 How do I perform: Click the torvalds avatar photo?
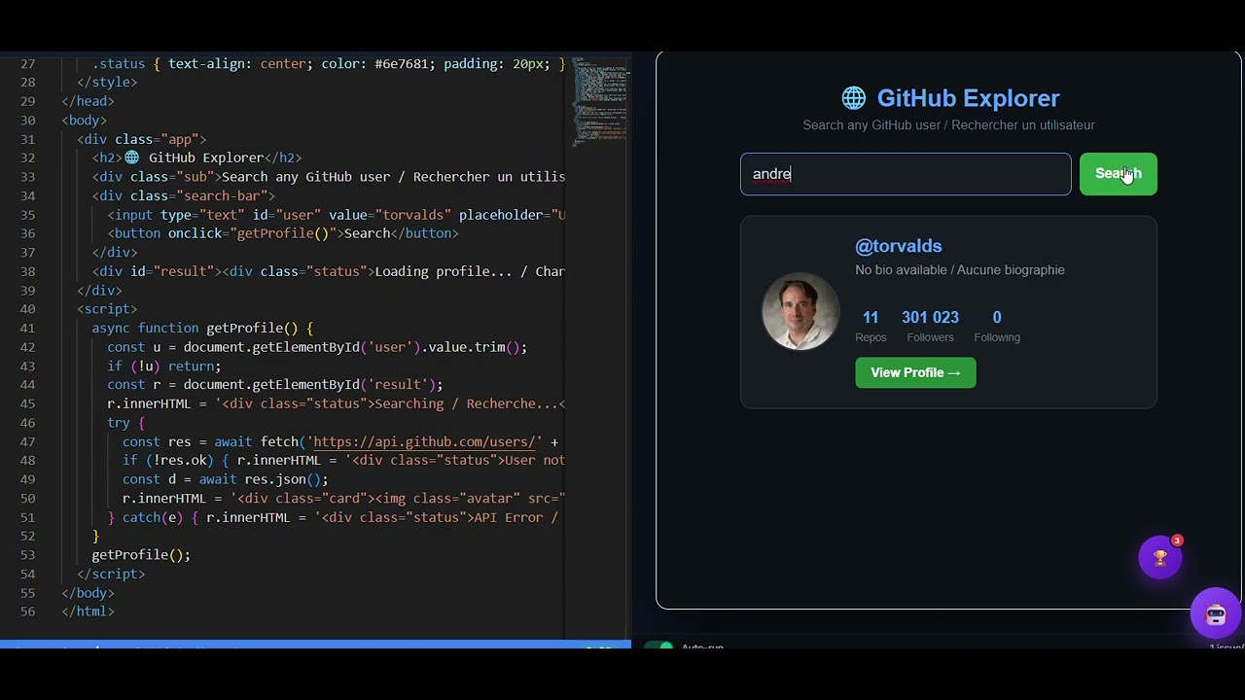click(800, 311)
